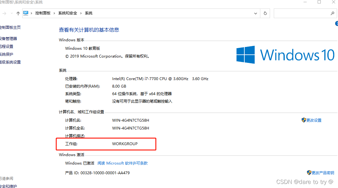
Task: Click full computer name beside 计算机全名
Action: [x=131, y=128]
